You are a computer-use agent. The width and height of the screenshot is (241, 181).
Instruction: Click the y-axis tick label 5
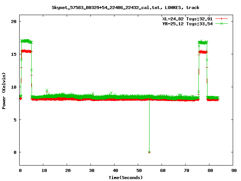[x=15, y=120]
